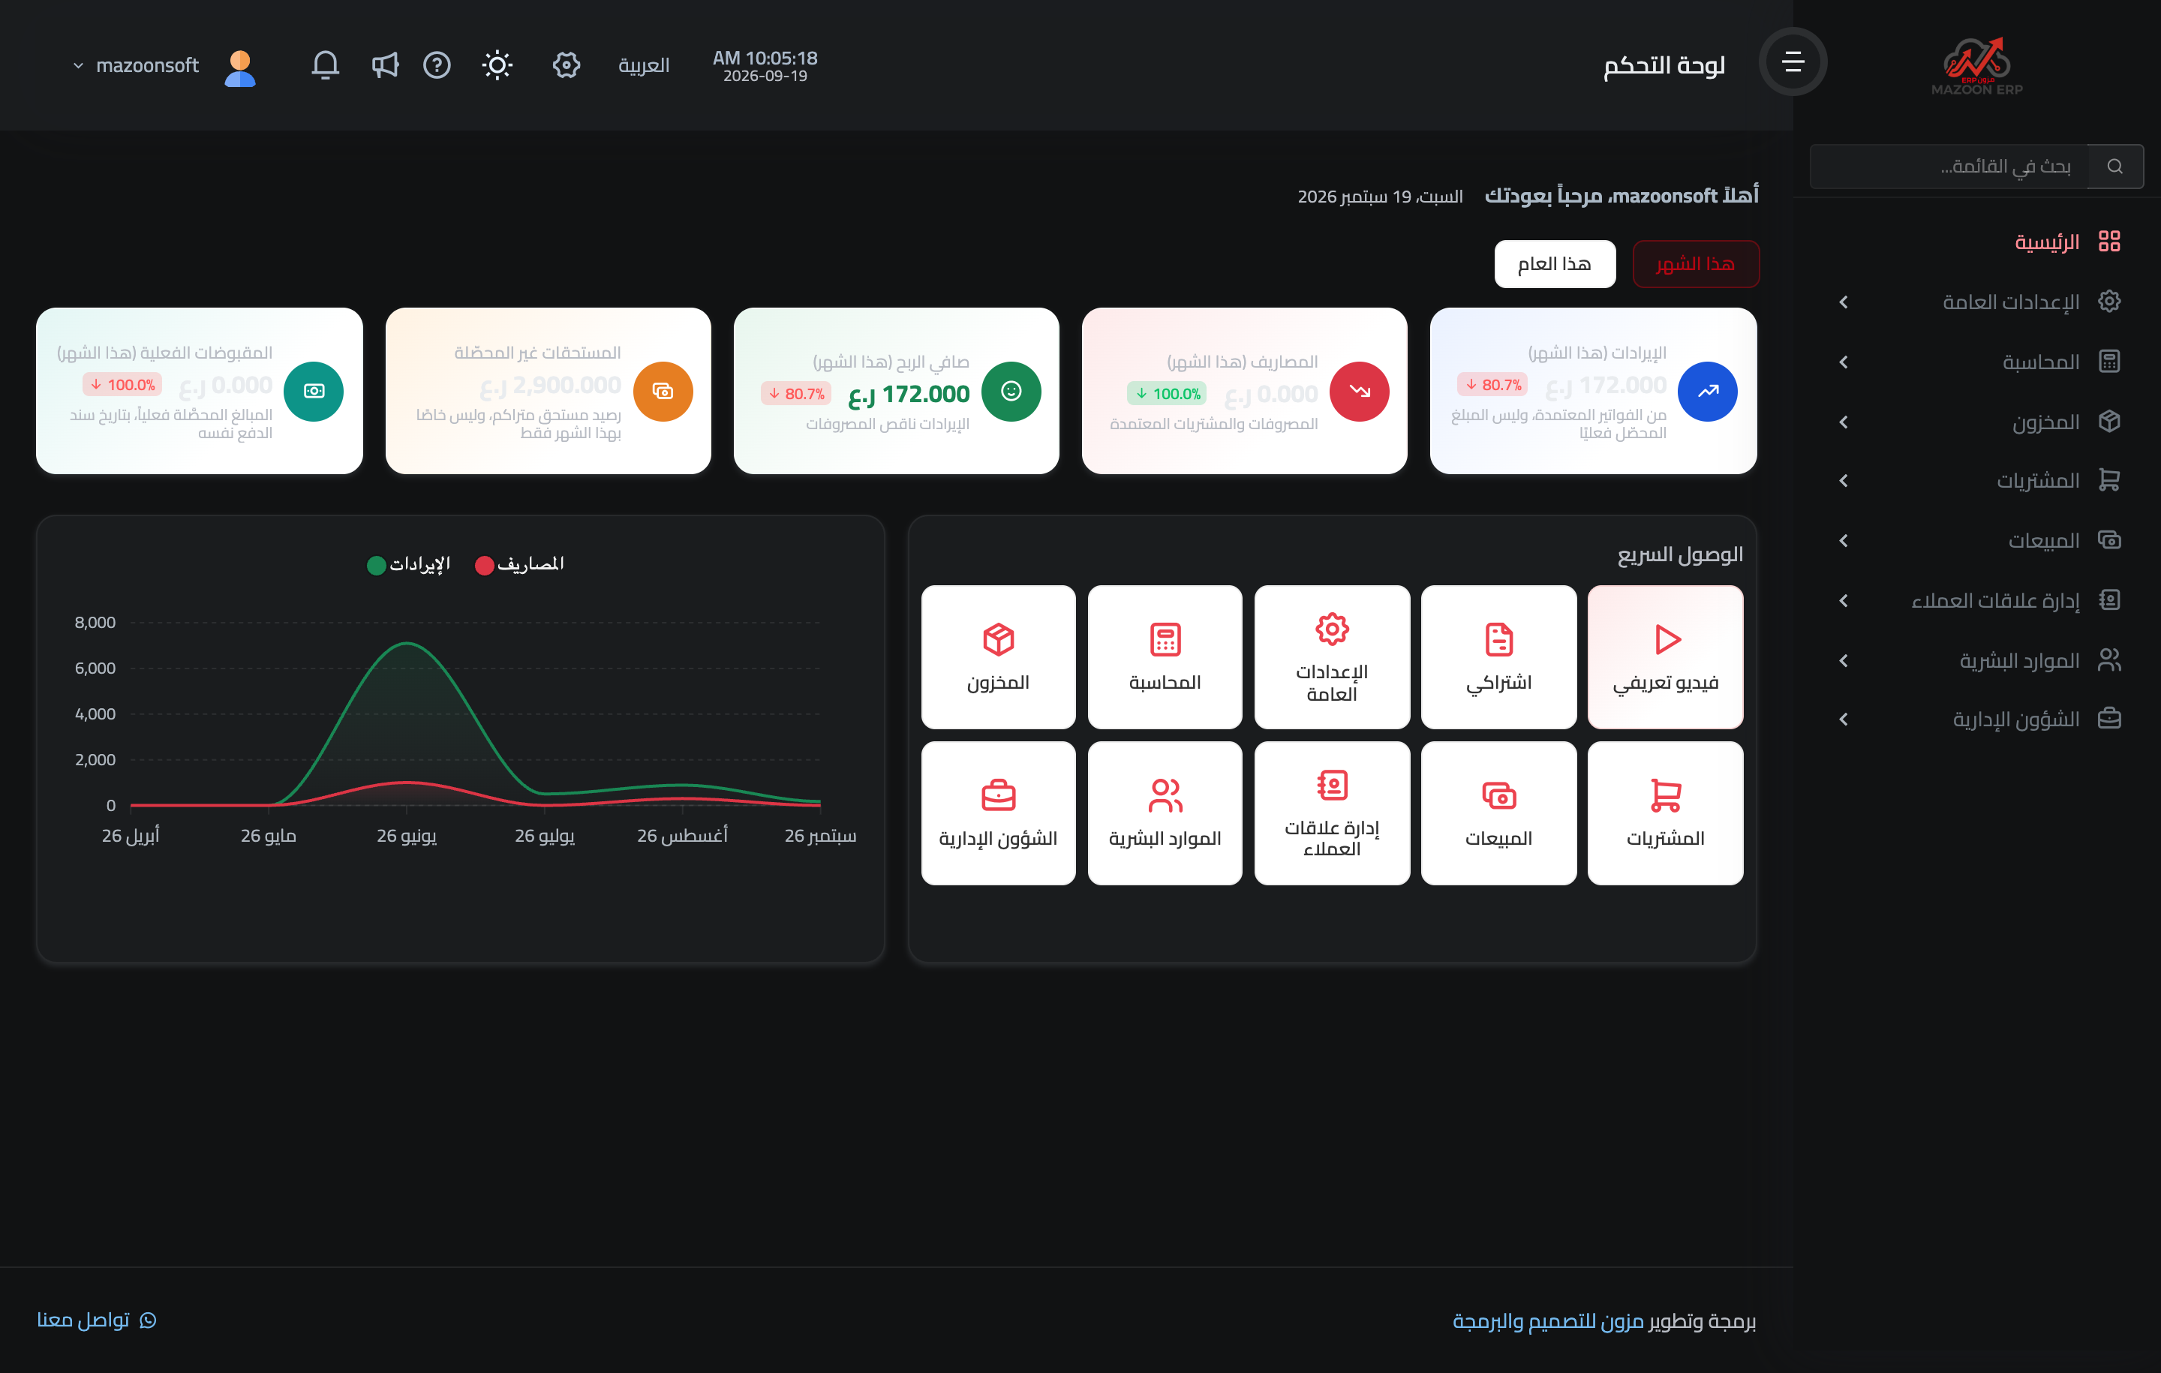Click the Mazoon ERP logo

tap(1976, 65)
